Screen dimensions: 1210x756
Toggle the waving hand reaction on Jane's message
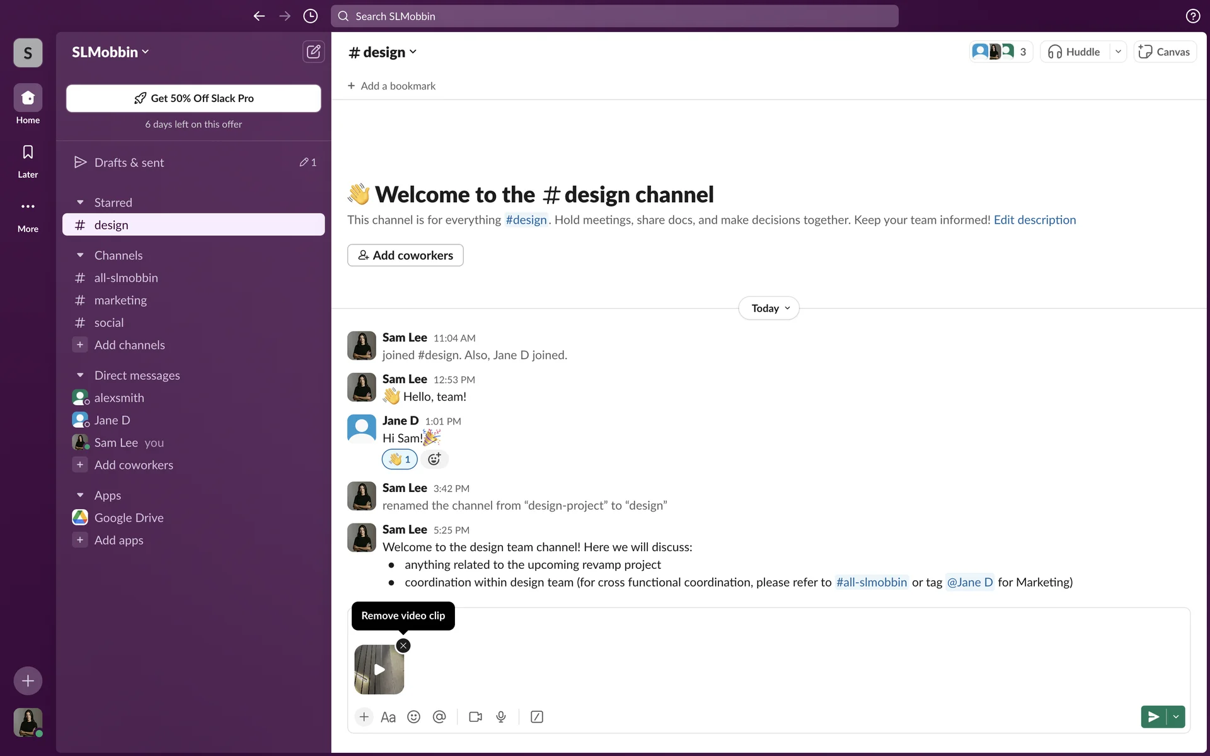(400, 459)
